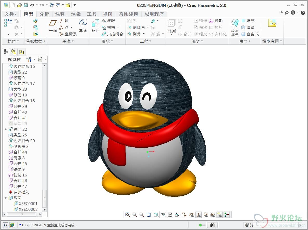Switch to the folder browser navigator tab
The height and width of the screenshot is (230, 308).
coord(14,52)
